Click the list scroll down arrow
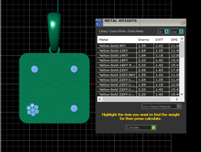202x152 pixels. coord(182,94)
